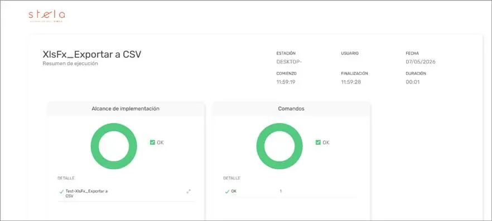Image resolution: width=492 pixels, height=221 pixels.
Task: Click the Alcance de implementación donut chart
Action: tap(114, 146)
